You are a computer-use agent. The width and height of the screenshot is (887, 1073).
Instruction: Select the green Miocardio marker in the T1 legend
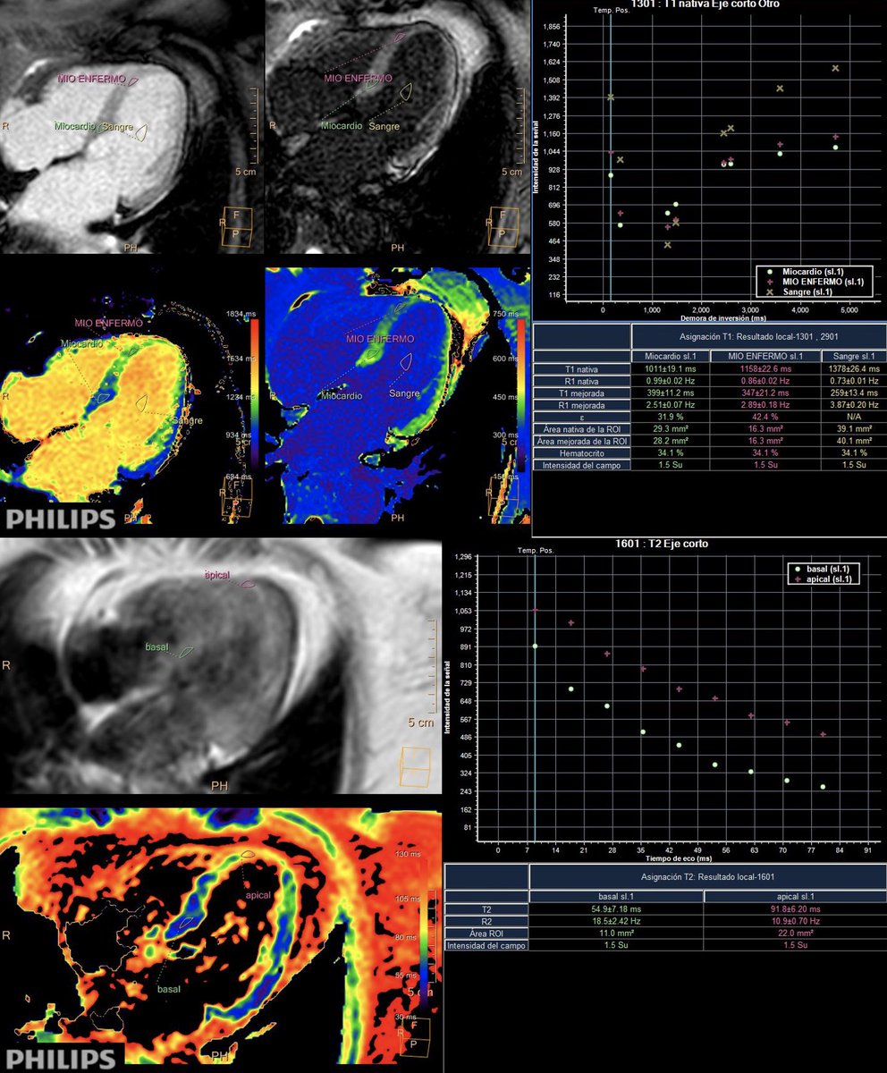771,270
